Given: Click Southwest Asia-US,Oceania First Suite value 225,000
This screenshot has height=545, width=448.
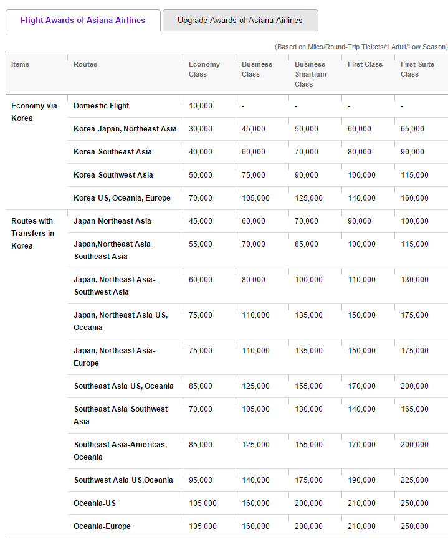Looking at the screenshot, I should click(x=414, y=480).
